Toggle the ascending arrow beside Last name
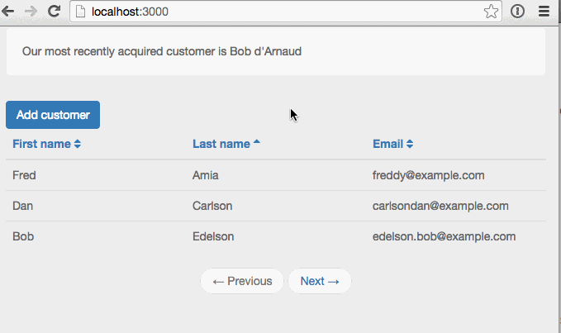Screen dimensions: 561x333 pyautogui.click(x=256, y=142)
